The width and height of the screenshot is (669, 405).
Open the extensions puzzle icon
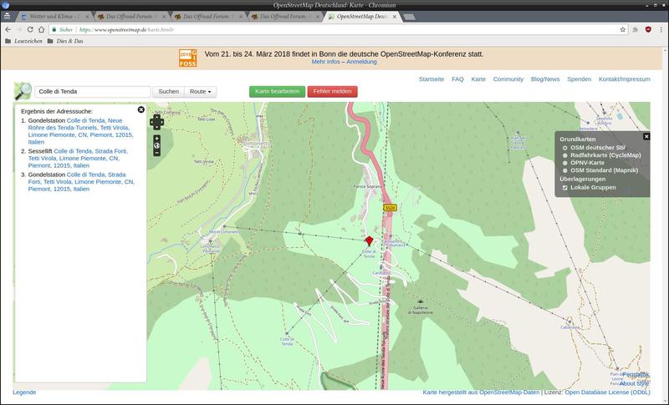tap(636, 30)
